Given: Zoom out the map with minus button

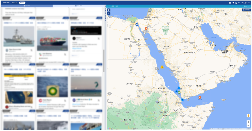Looking at the screenshot, I should coord(248,126).
